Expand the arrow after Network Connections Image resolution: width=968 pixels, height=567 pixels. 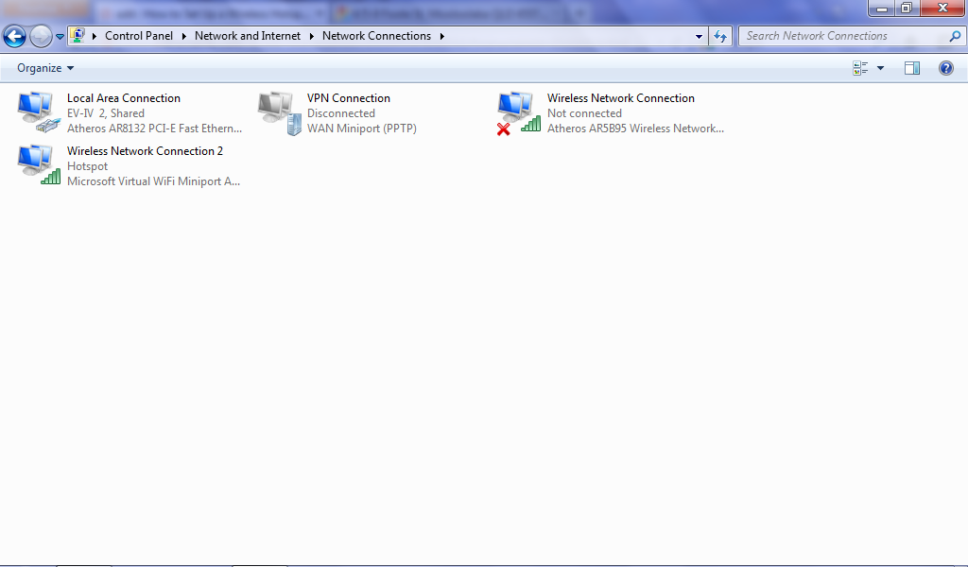(442, 36)
